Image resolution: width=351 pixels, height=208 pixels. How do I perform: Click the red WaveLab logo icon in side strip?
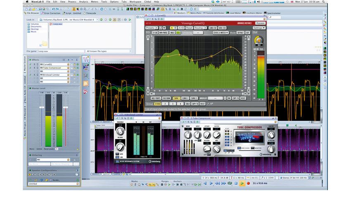86,91
